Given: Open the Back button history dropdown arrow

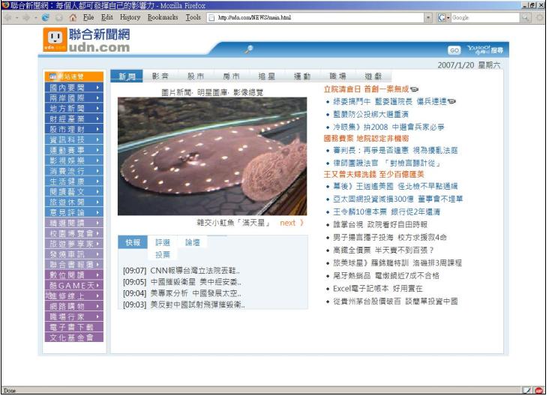Looking at the screenshot, I should point(16,17).
